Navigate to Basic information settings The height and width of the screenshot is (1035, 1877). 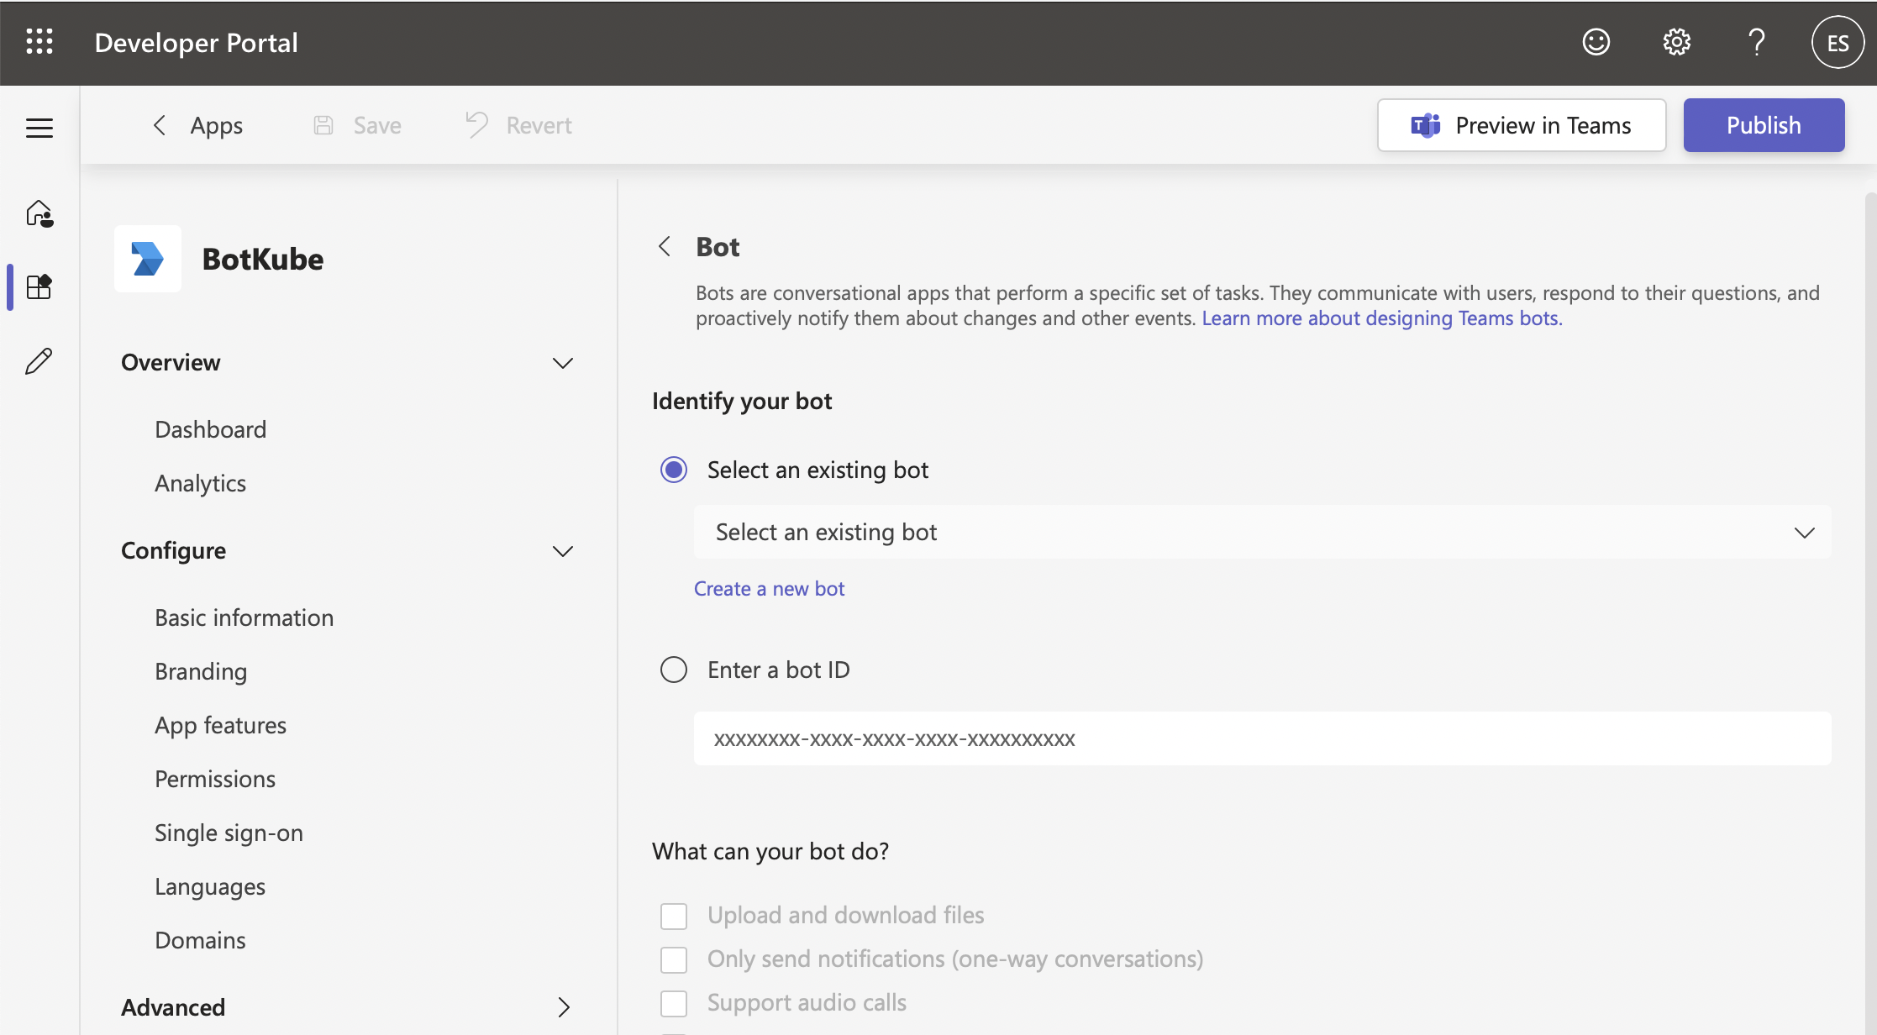[x=244, y=616]
